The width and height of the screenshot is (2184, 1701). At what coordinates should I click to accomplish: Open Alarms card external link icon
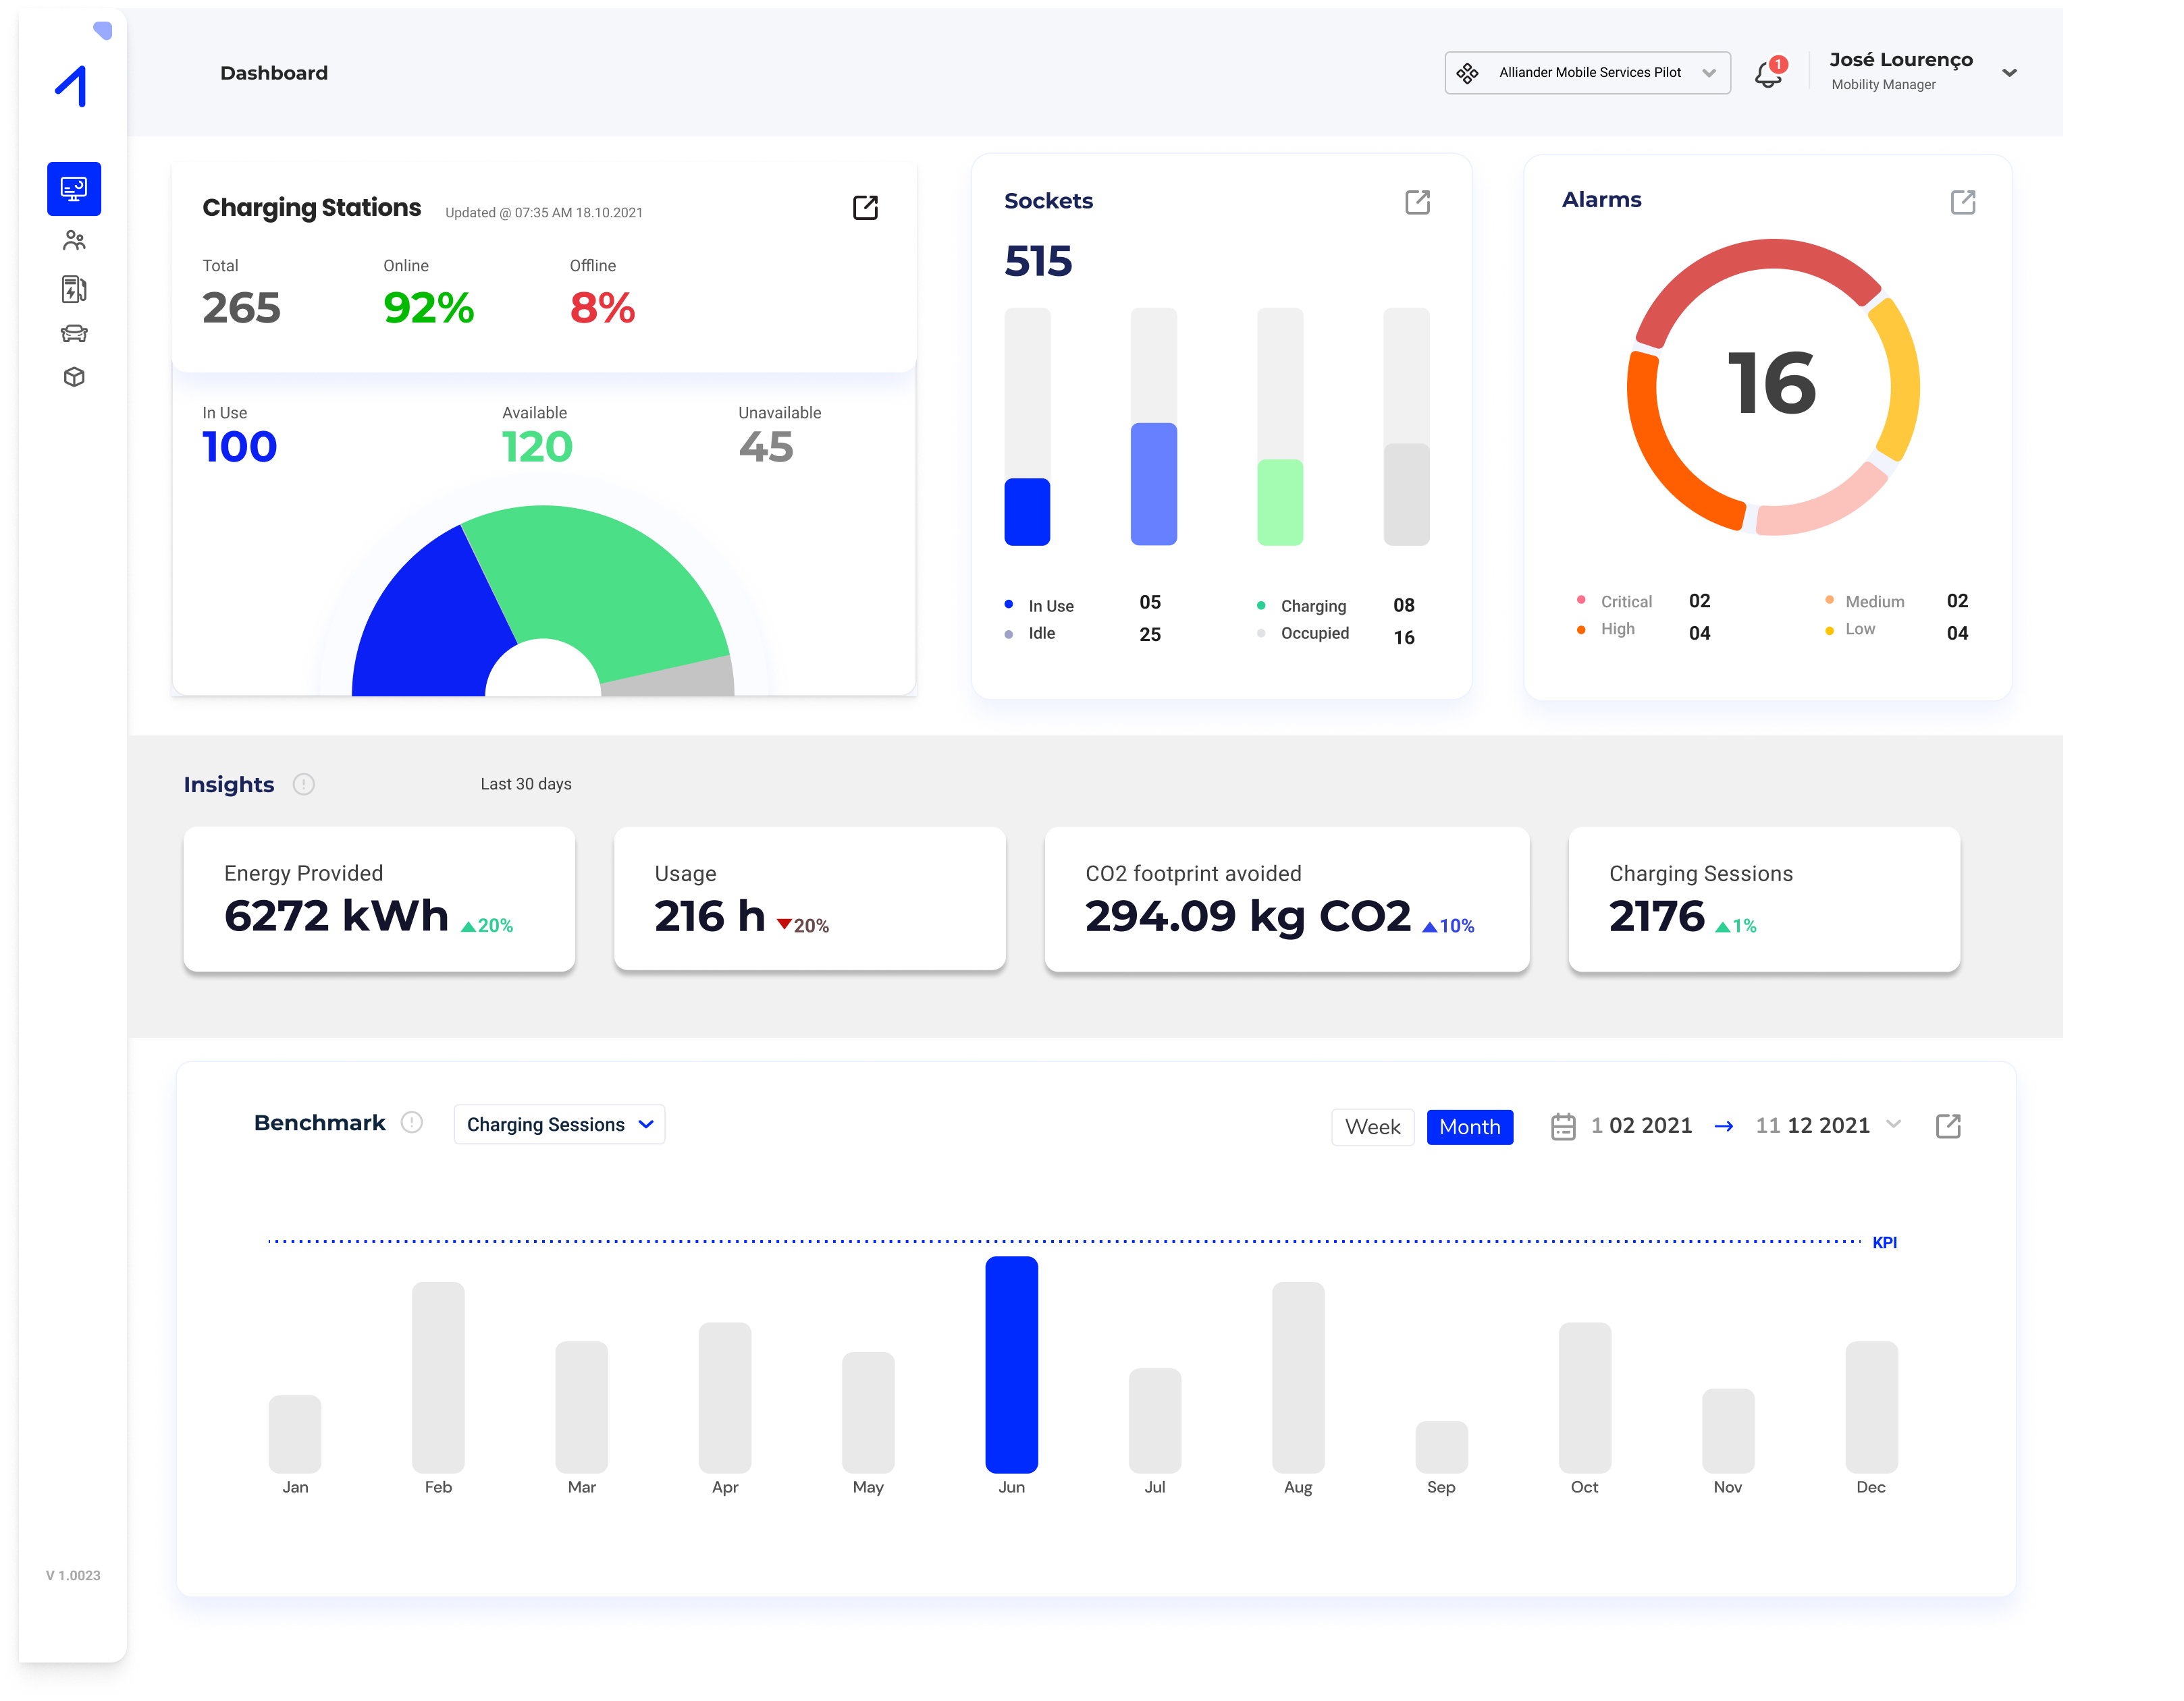1962,203
